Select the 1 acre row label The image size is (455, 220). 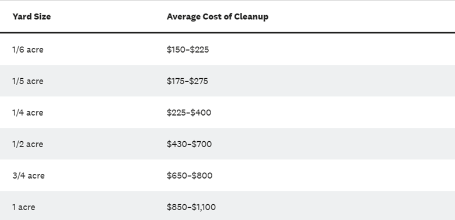[24, 207]
